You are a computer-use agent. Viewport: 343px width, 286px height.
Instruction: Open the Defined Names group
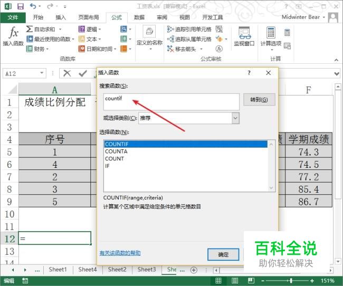(150, 37)
